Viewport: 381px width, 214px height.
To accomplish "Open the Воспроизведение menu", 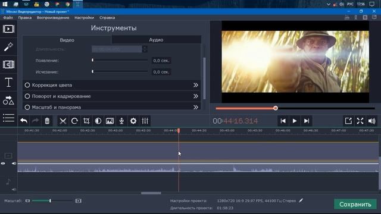I will 53,18.
